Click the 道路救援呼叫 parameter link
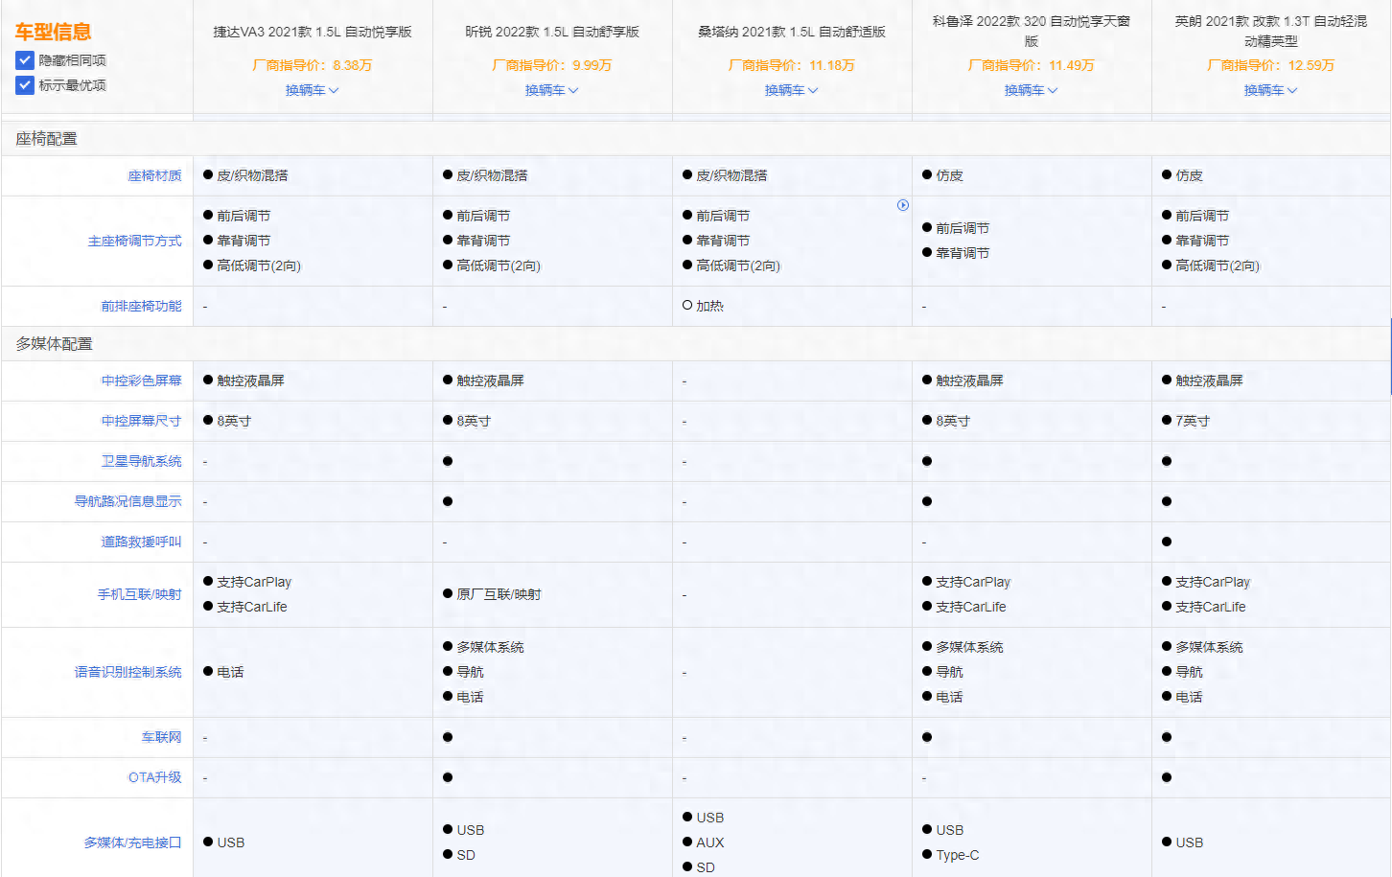 click(141, 542)
